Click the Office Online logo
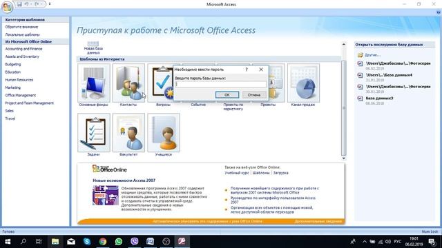 pos(110,169)
